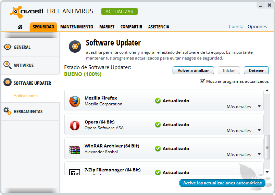The width and height of the screenshot is (275, 195).
Task: Click Volver a analizar button
Action: pos(193,70)
